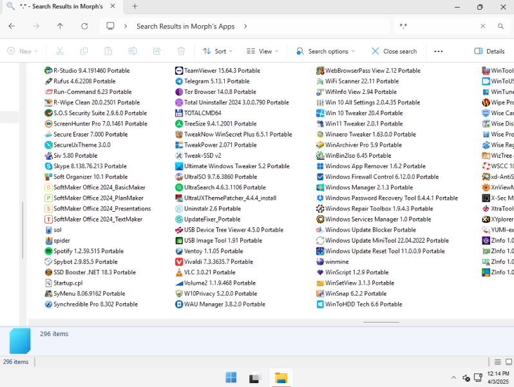Expand chevron after Search Results in Morph's Apps
This screenshot has height=387, width=514.
(x=245, y=26)
